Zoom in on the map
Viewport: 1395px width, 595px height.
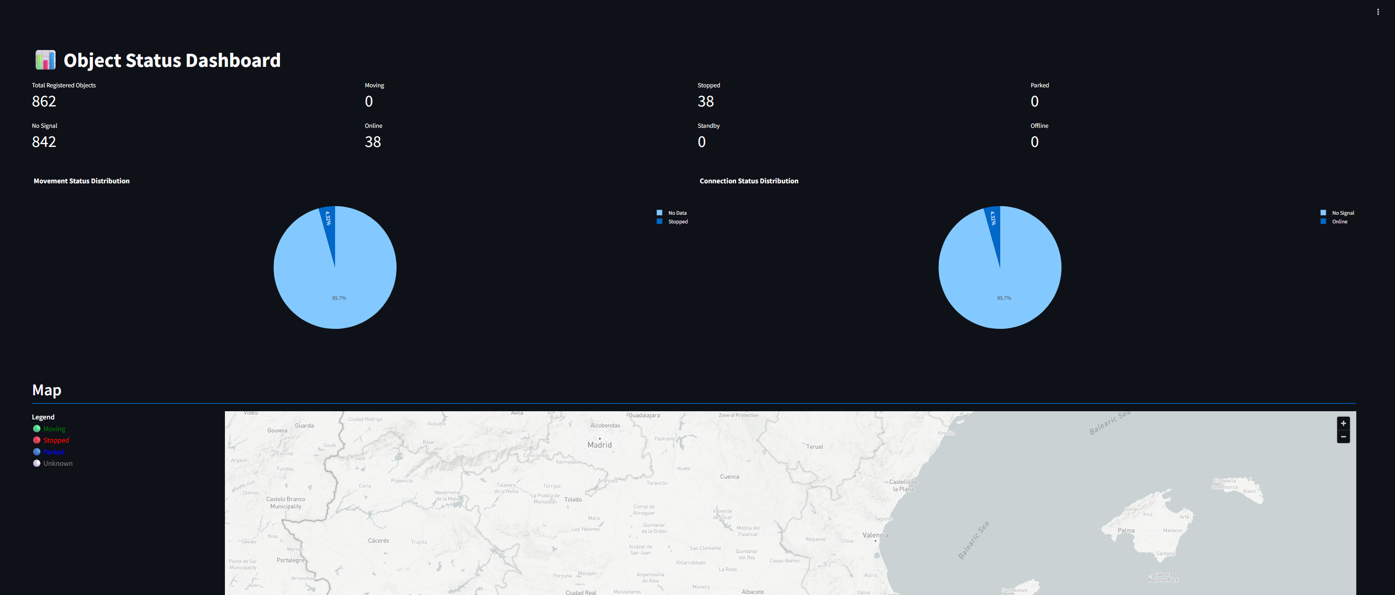tap(1343, 424)
